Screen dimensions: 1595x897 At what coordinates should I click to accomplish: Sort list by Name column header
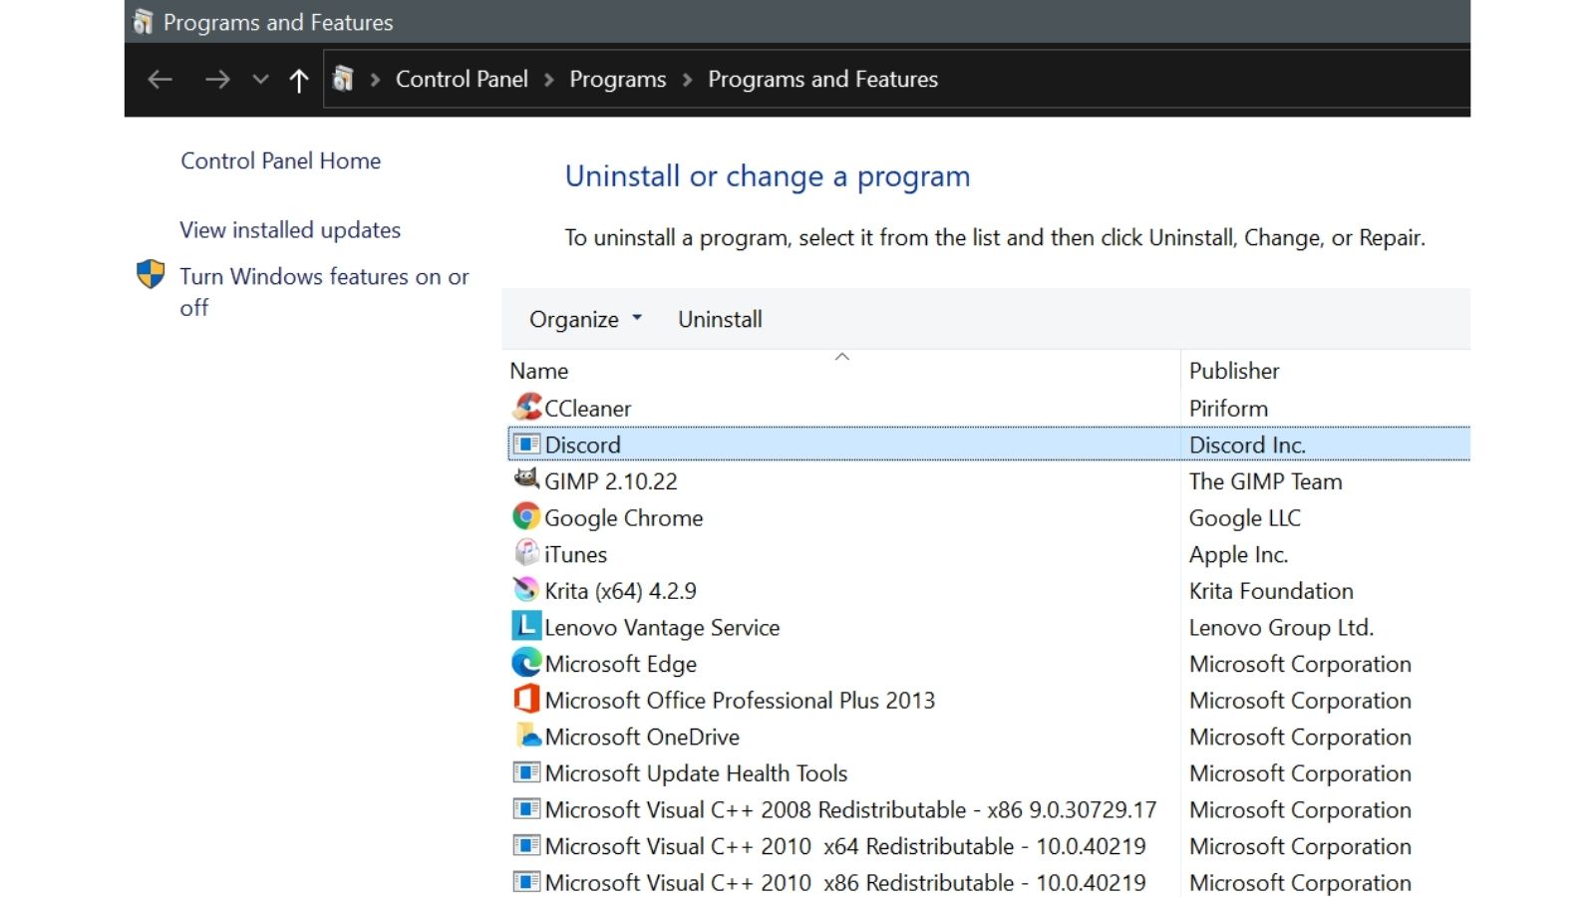(x=539, y=371)
